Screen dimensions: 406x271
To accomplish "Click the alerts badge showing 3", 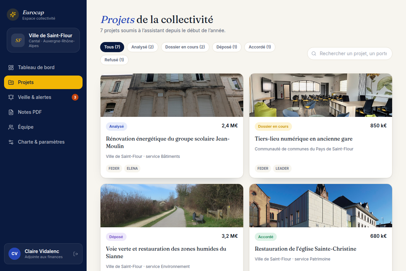I will 75,97.
